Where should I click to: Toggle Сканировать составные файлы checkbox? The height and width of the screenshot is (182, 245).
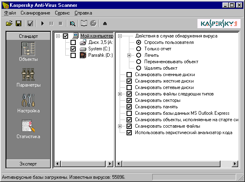click(129, 126)
